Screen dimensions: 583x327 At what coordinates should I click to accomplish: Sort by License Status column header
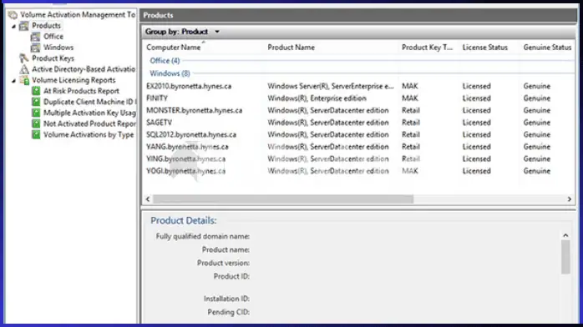[x=484, y=48]
